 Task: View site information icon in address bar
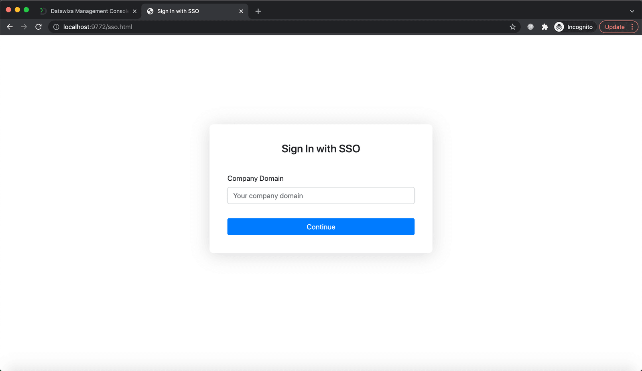click(x=56, y=27)
